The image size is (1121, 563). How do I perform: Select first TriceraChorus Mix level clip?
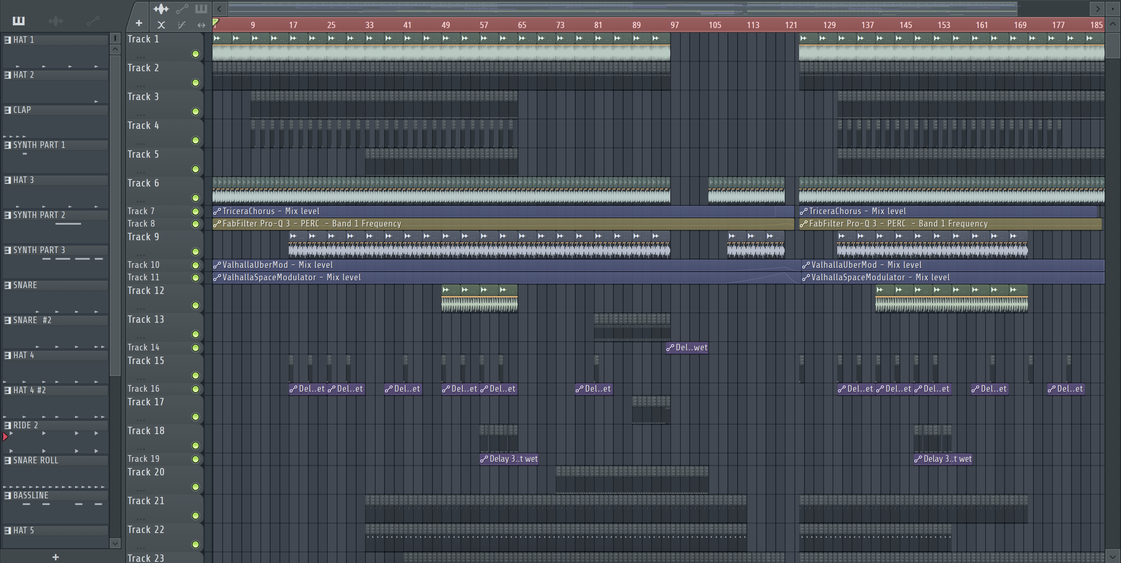504,211
